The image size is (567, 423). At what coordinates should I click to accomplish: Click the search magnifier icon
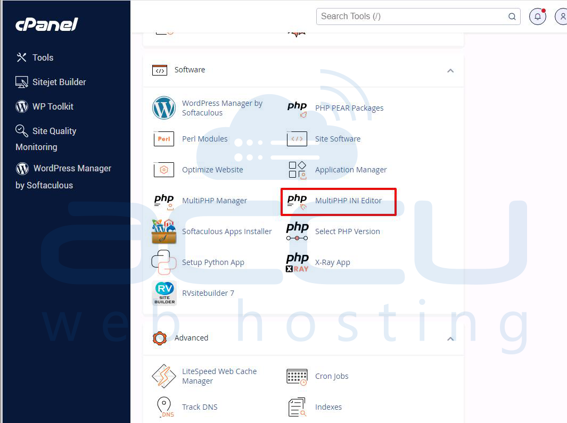(512, 16)
